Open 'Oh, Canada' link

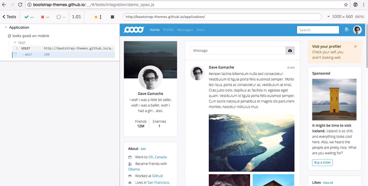[158, 157]
